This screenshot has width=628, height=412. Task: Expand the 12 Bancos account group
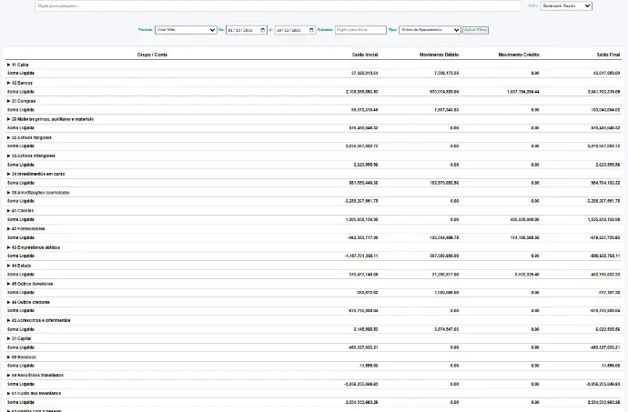coord(8,83)
